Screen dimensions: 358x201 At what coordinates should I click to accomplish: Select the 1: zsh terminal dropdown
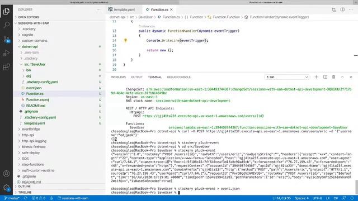pyautogui.click(x=287, y=77)
